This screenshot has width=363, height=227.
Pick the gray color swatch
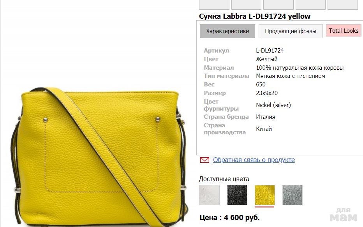click(293, 195)
